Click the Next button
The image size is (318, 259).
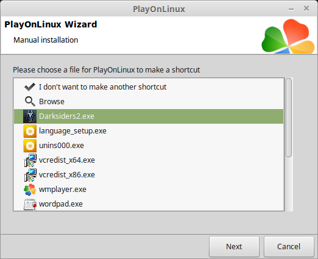pyautogui.click(x=234, y=247)
